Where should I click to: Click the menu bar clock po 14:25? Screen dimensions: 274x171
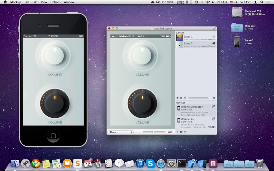coord(245,2)
